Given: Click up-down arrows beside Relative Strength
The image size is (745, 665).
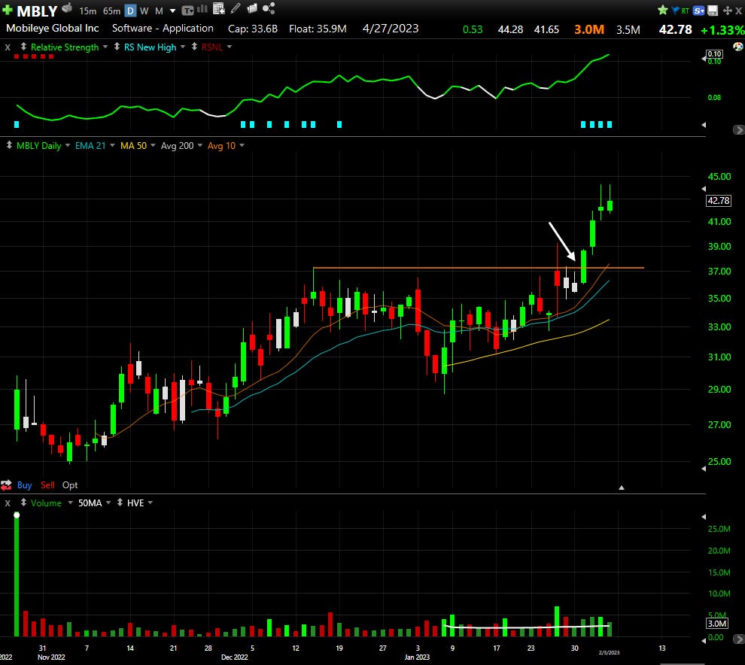Looking at the screenshot, I should 23,47.
